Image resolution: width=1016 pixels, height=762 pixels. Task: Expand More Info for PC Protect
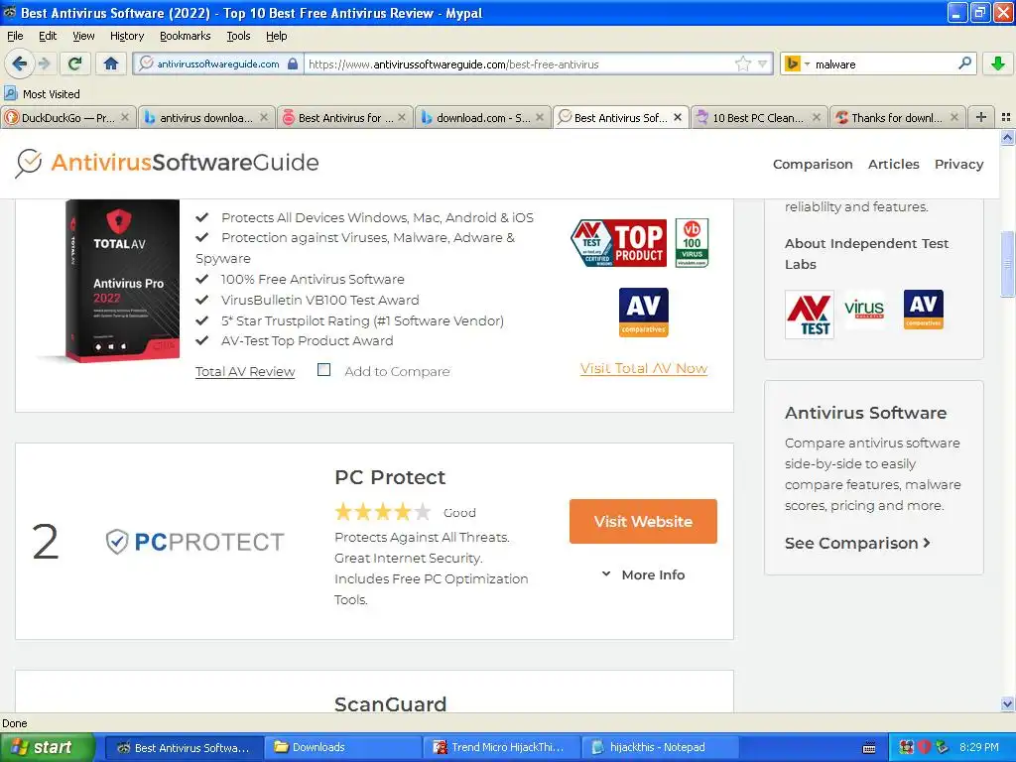[643, 574]
